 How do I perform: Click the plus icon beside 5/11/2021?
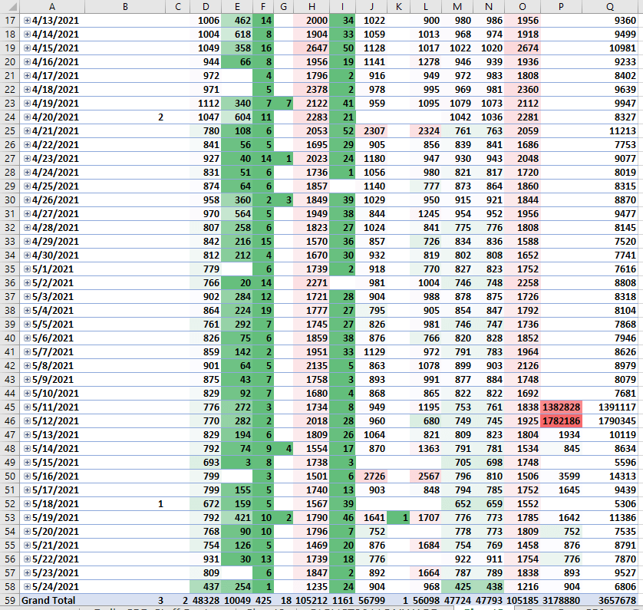28,406
